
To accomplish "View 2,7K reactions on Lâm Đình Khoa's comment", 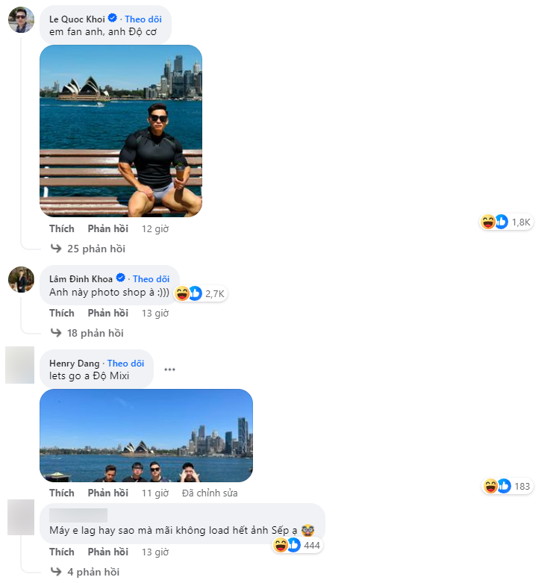I will (x=200, y=293).
